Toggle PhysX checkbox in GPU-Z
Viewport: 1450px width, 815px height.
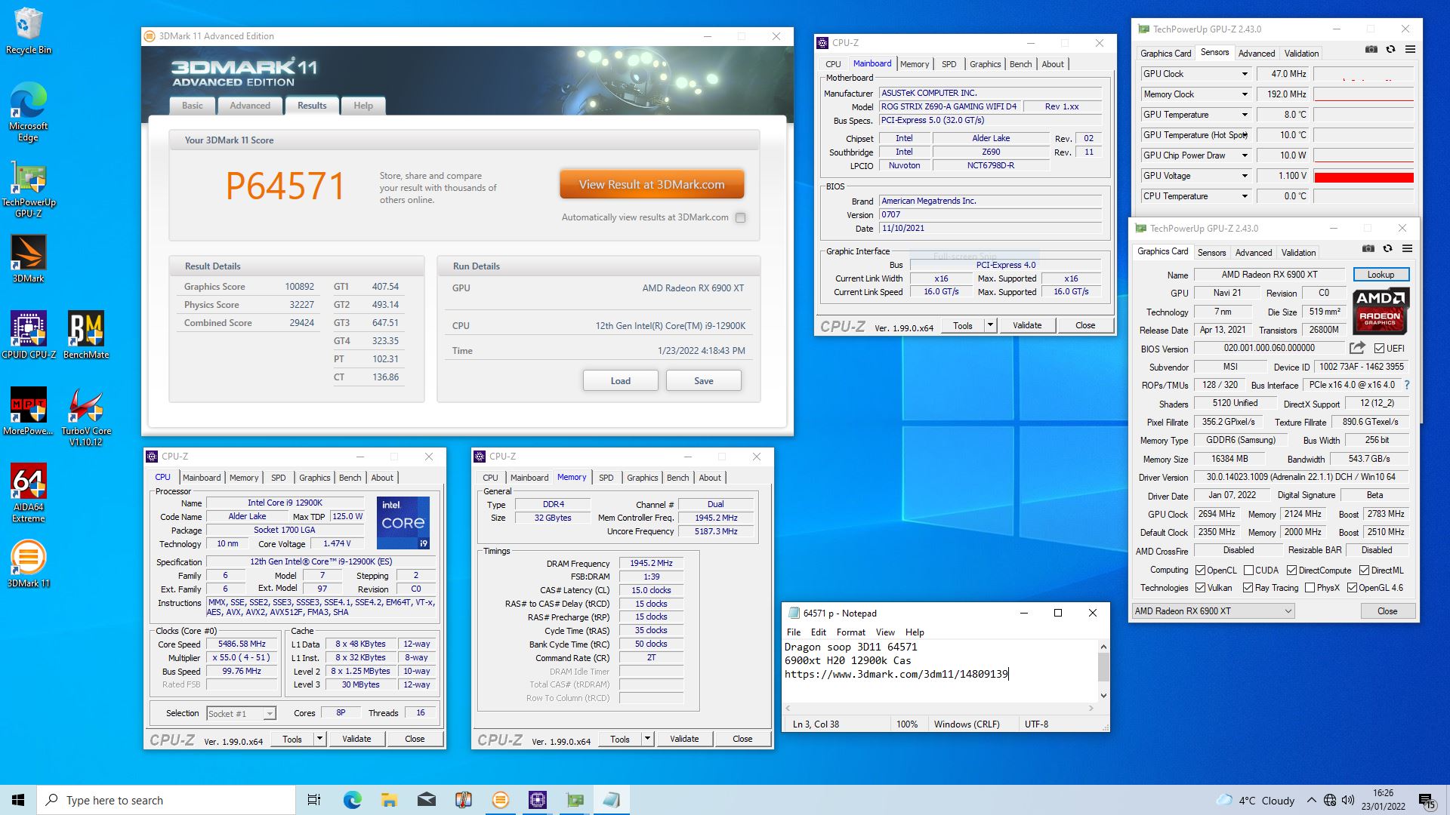tap(1310, 588)
